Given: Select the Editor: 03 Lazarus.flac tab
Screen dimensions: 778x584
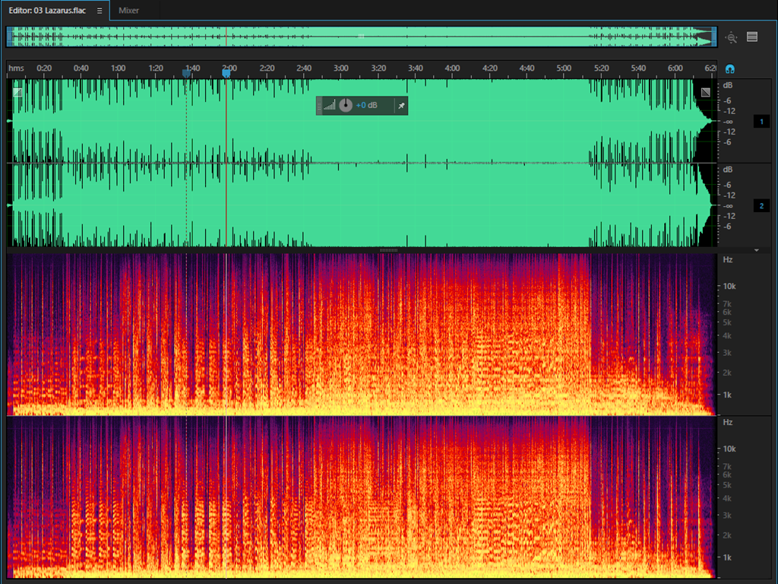Looking at the screenshot, I should [x=47, y=11].
